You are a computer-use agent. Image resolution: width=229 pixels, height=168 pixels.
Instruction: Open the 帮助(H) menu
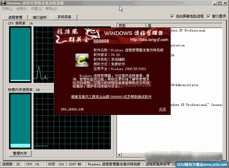pyautogui.click(x=51, y=9)
